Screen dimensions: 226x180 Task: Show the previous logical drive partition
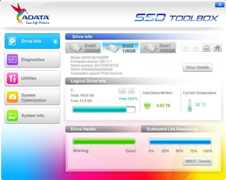pyautogui.click(x=122, y=91)
